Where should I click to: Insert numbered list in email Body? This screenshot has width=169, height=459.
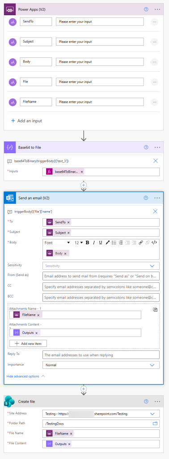121,242
